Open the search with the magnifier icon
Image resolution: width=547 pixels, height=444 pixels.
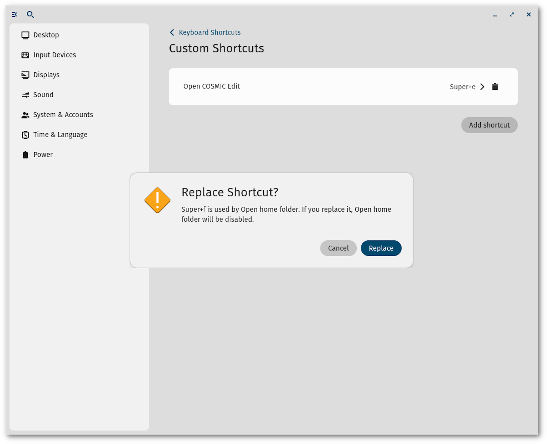click(x=30, y=15)
